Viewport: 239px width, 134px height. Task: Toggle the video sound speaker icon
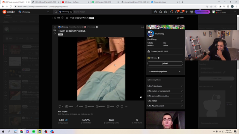pos(141,97)
